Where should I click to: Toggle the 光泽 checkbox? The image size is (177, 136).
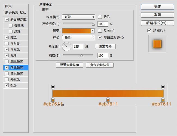coord(7,55)
